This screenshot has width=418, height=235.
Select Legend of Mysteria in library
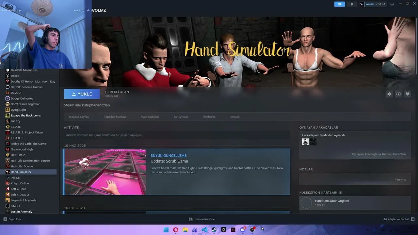coord(24,200)
